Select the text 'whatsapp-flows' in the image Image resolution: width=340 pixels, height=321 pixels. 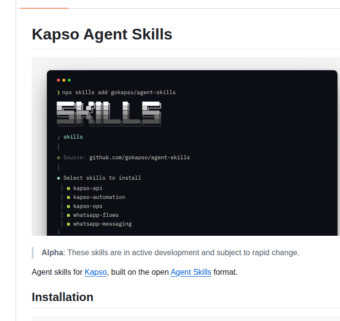(x=96, y=215)
